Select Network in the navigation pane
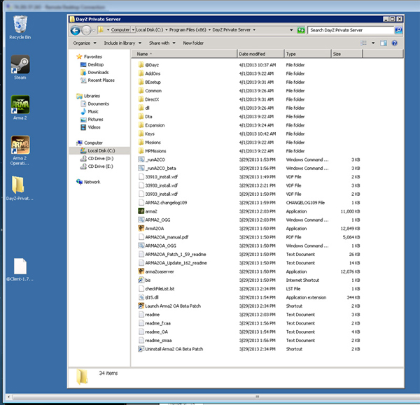The width and height of the screenshot is (420, 405). tap(92, 182)
